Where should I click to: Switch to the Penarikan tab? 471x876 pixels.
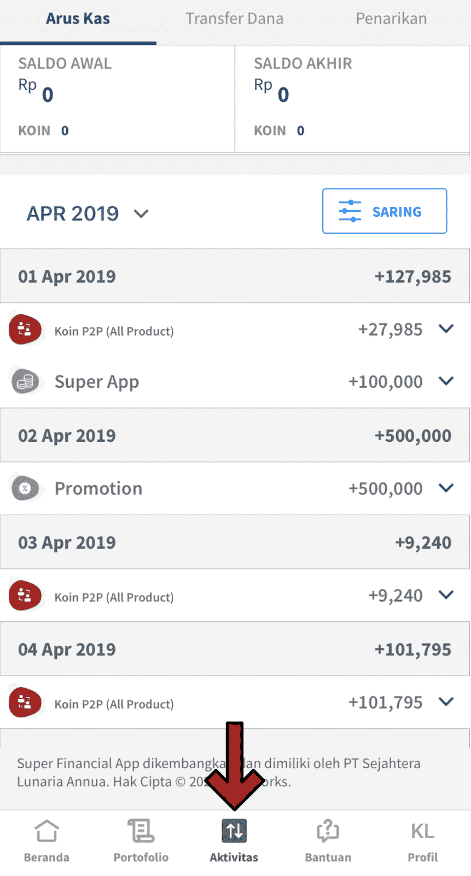click(391, 19)
